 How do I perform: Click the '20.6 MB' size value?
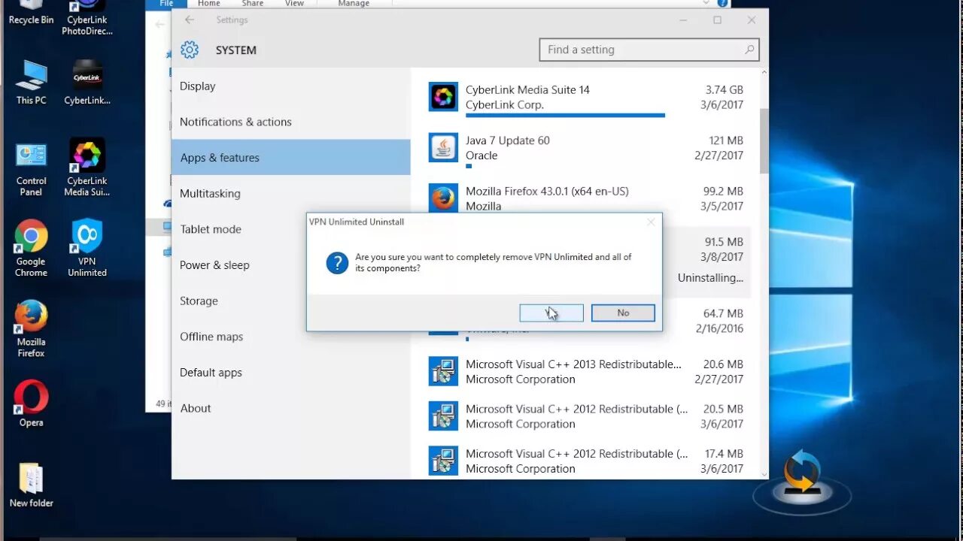[723, 364]
